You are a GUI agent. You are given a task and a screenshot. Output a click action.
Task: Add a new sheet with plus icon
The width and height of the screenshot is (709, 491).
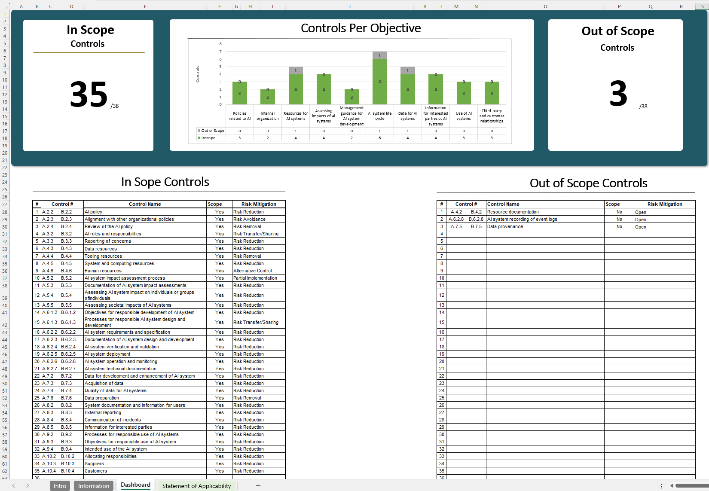click(x=258, y=485)
